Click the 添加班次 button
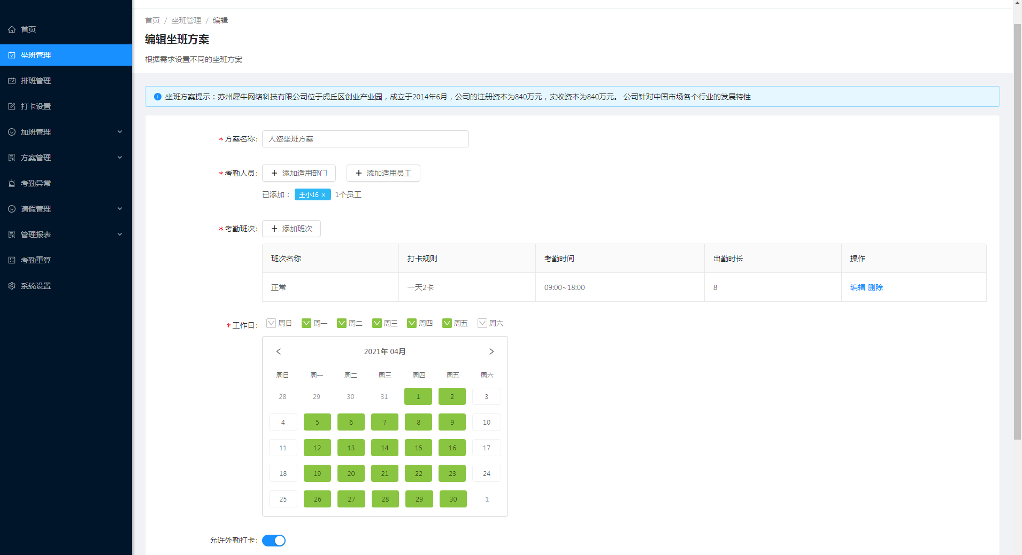 (x=291, y=229)
